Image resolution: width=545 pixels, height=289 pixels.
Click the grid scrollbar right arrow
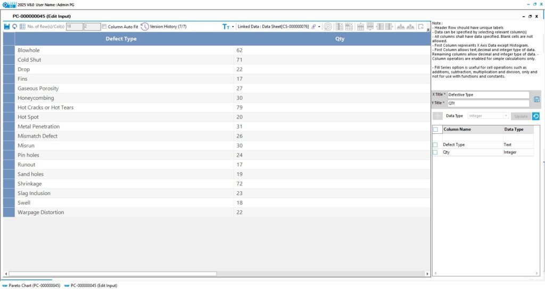427,274
